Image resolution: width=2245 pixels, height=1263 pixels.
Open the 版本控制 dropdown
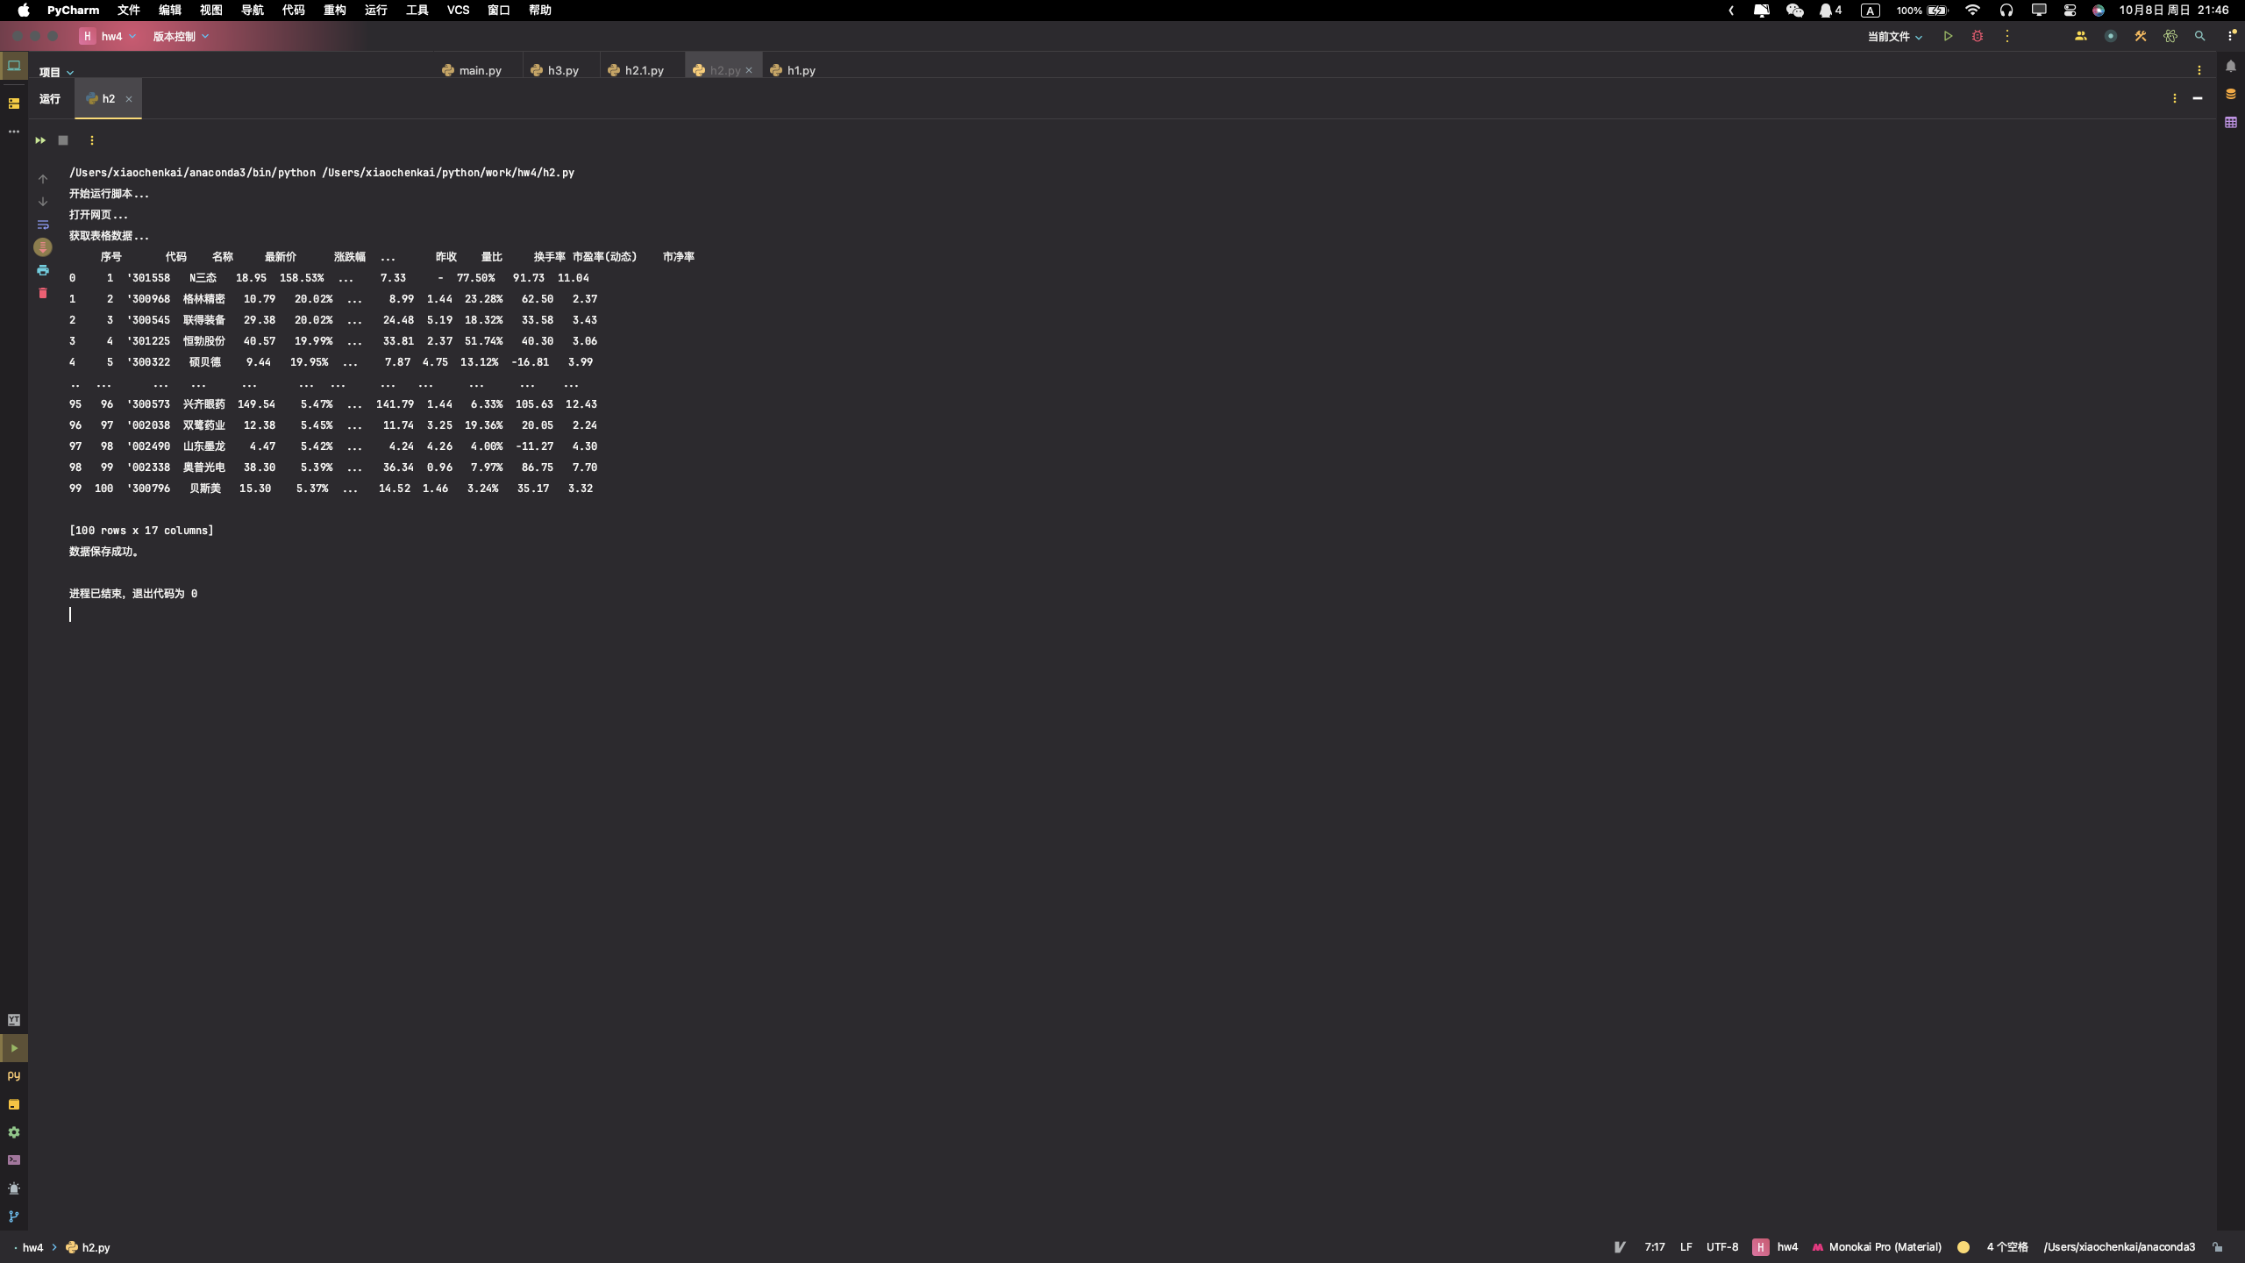[181, 36]
